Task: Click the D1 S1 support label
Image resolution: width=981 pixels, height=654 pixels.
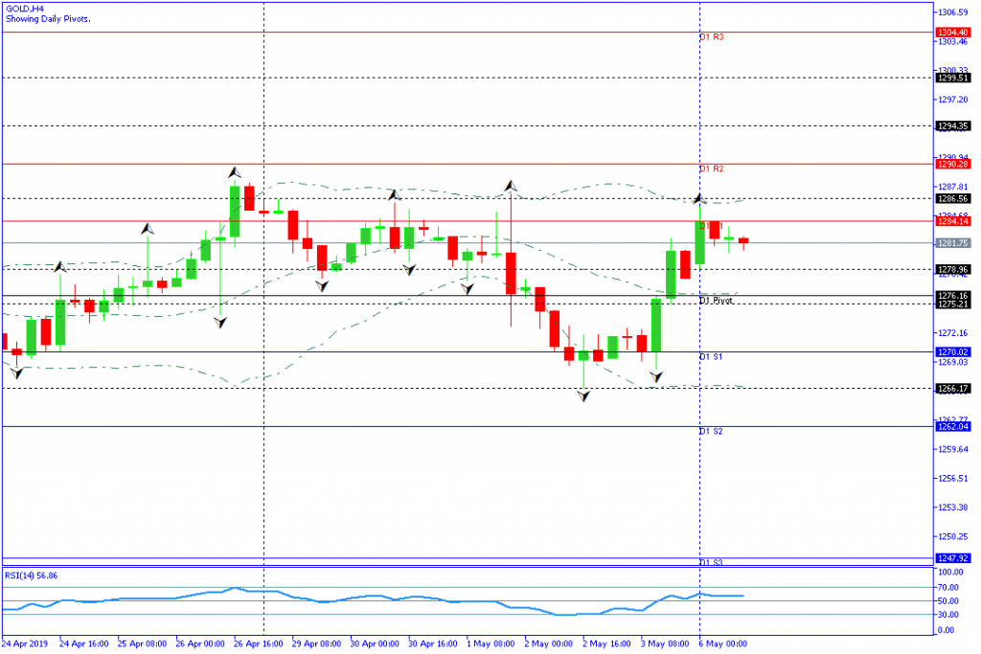Action: 711,356
